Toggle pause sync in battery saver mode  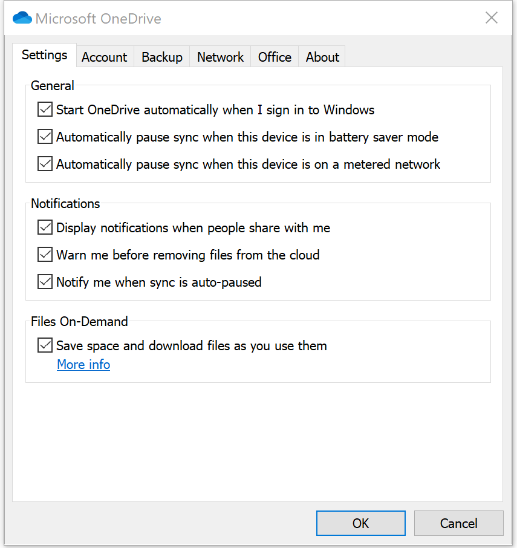coord(45,137)
